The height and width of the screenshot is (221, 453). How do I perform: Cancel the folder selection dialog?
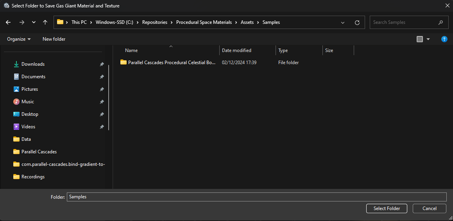pos(430,208)
